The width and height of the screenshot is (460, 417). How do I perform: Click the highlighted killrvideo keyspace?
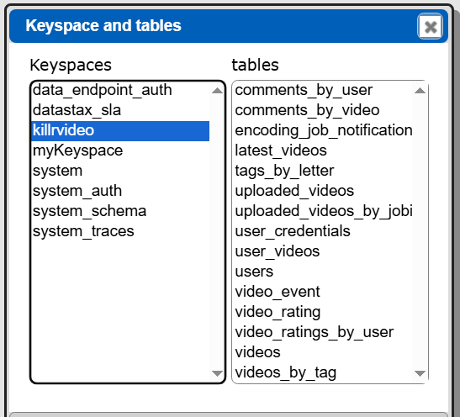tap(120, 131)
